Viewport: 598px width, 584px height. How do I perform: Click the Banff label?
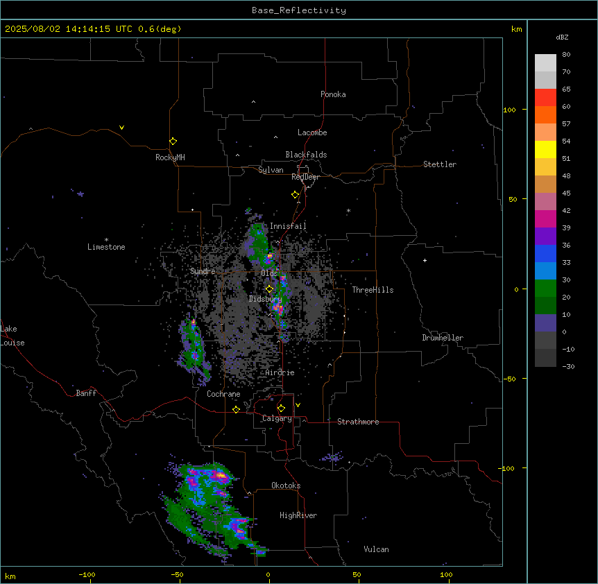pyautogui.click(x=86, y=393)
